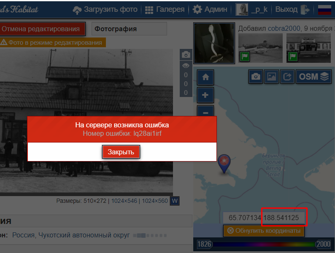The height and width of the screenshot is (253, 335).
Task: Open the OSM layers dropdown
Action: click(x=313, y=76)
